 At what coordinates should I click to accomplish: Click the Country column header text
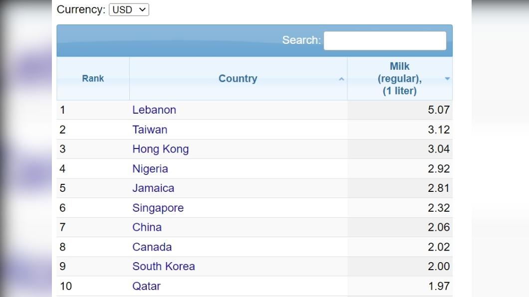238,78
